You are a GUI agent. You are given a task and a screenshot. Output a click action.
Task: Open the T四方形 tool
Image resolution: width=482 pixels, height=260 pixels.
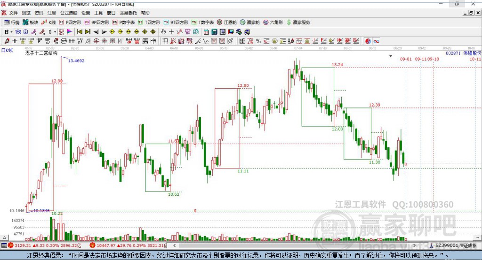pos(149,23)
